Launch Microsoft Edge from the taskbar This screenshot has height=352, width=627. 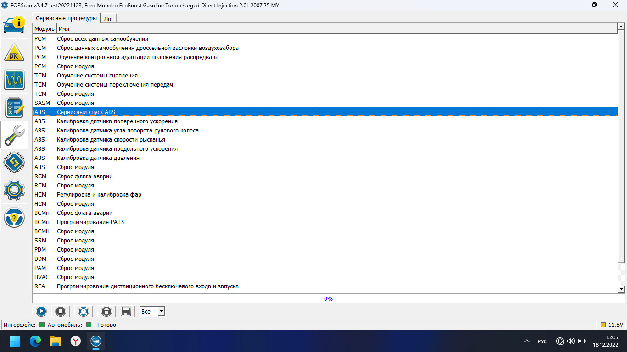coord(35,341)
